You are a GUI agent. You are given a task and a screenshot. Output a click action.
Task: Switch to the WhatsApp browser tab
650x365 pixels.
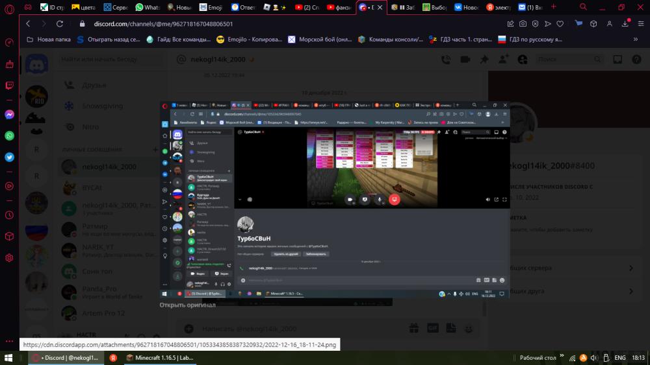[148, 7]
